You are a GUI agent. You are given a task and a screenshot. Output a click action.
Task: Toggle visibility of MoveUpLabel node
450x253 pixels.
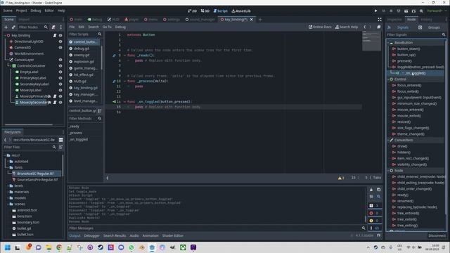point(60,91)
